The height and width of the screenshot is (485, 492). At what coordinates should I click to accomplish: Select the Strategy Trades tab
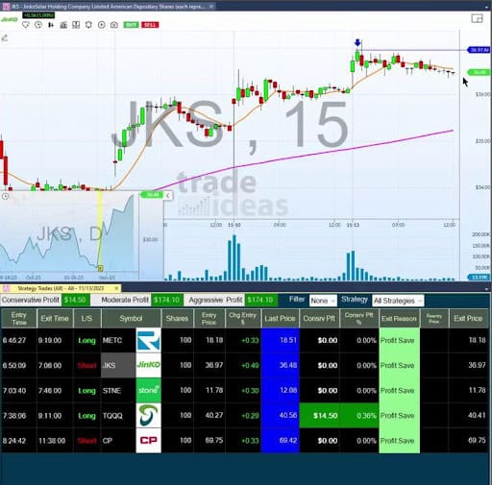[61, 288]
